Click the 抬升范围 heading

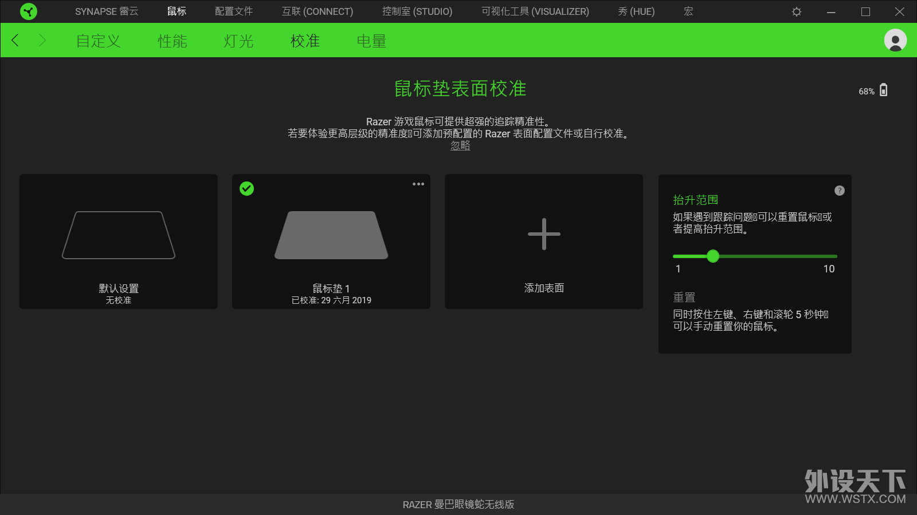(x=696, y=200)
